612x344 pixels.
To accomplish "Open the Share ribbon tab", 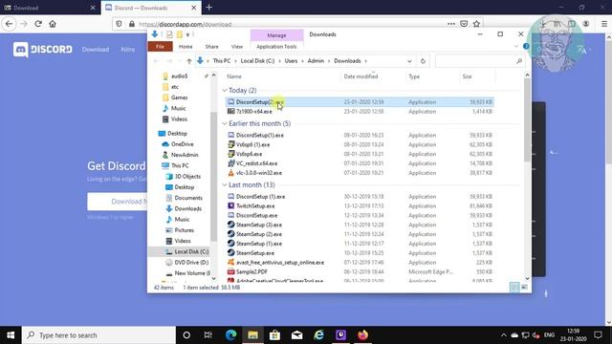I will coord(212,47).
